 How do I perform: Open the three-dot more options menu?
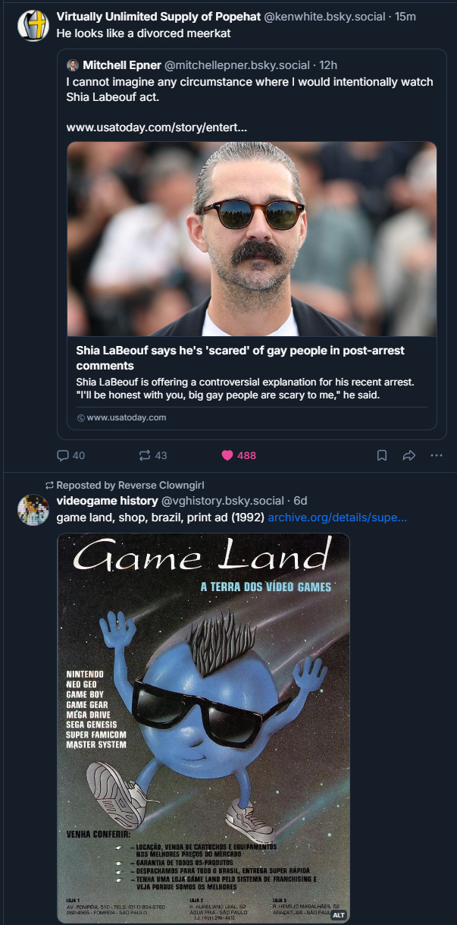coord(436,455)
